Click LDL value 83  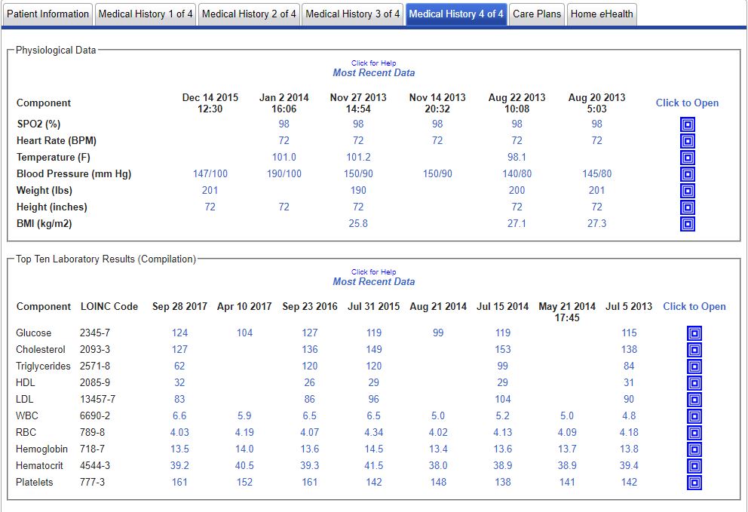[179, 399]
